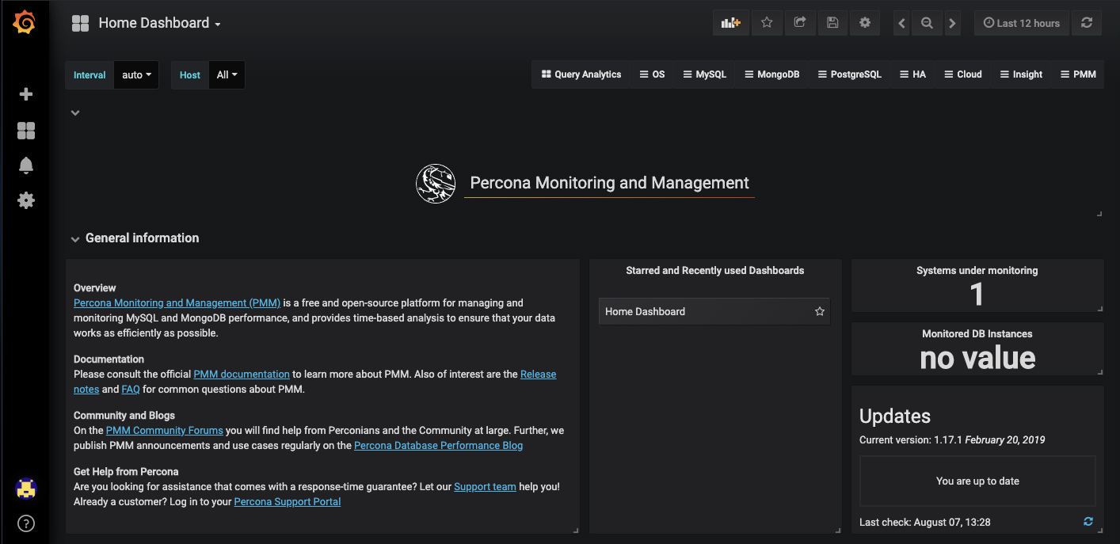Click the refresh dashboard icon
1120x544 pixels.
[x=1087, y=23]
